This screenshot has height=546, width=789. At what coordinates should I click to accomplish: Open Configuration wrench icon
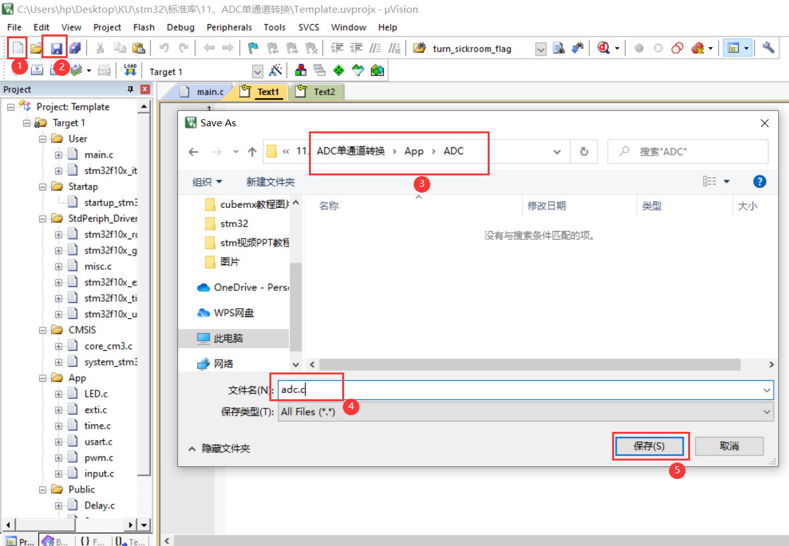769,48
